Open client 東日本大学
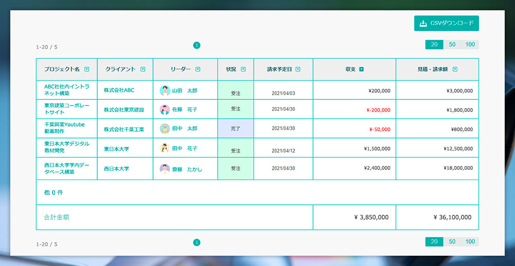 (x=116, y=149)
